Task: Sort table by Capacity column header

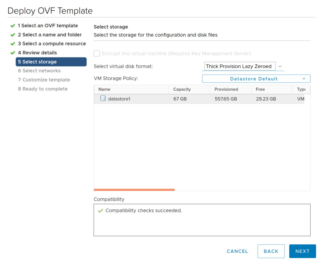Action: (x=189, y=90)
